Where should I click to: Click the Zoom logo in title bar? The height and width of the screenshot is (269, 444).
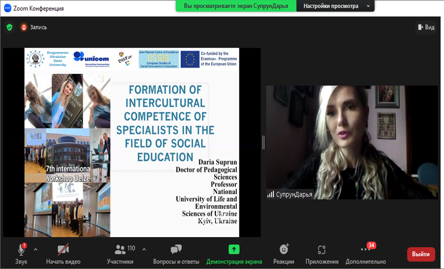point(7,8)
